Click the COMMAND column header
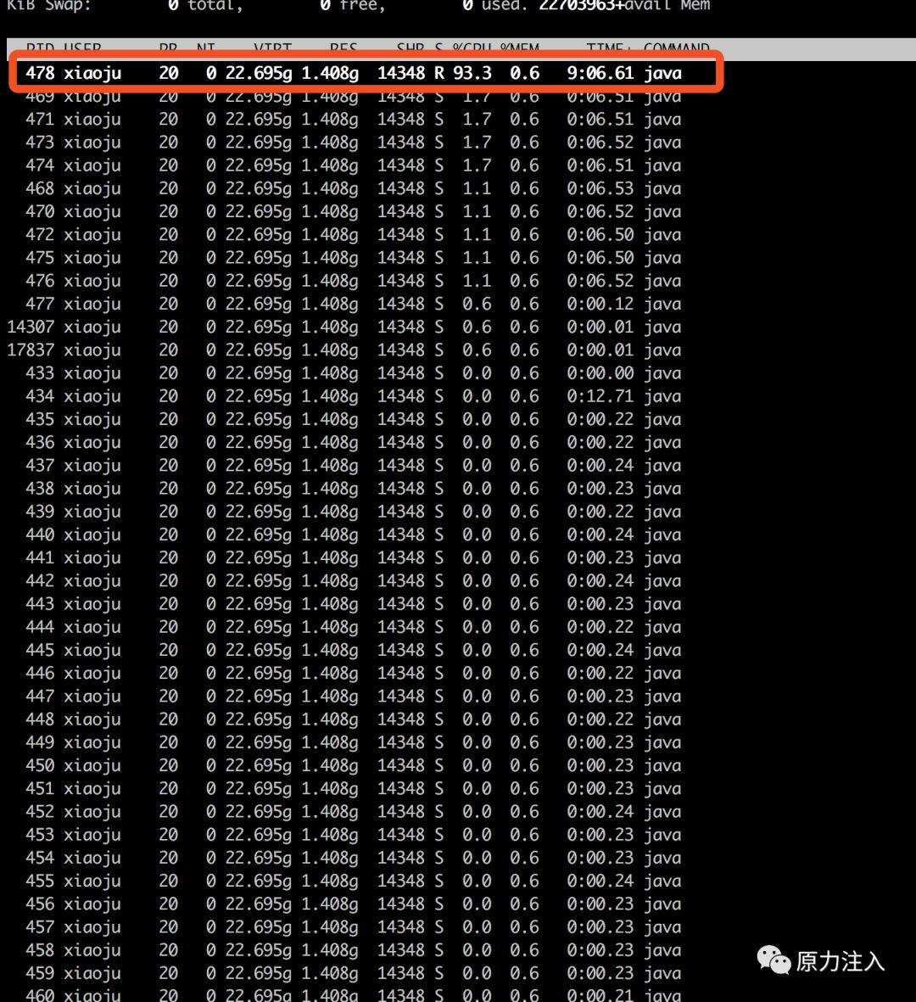916x1002 pixels. [x=677, y=48]
